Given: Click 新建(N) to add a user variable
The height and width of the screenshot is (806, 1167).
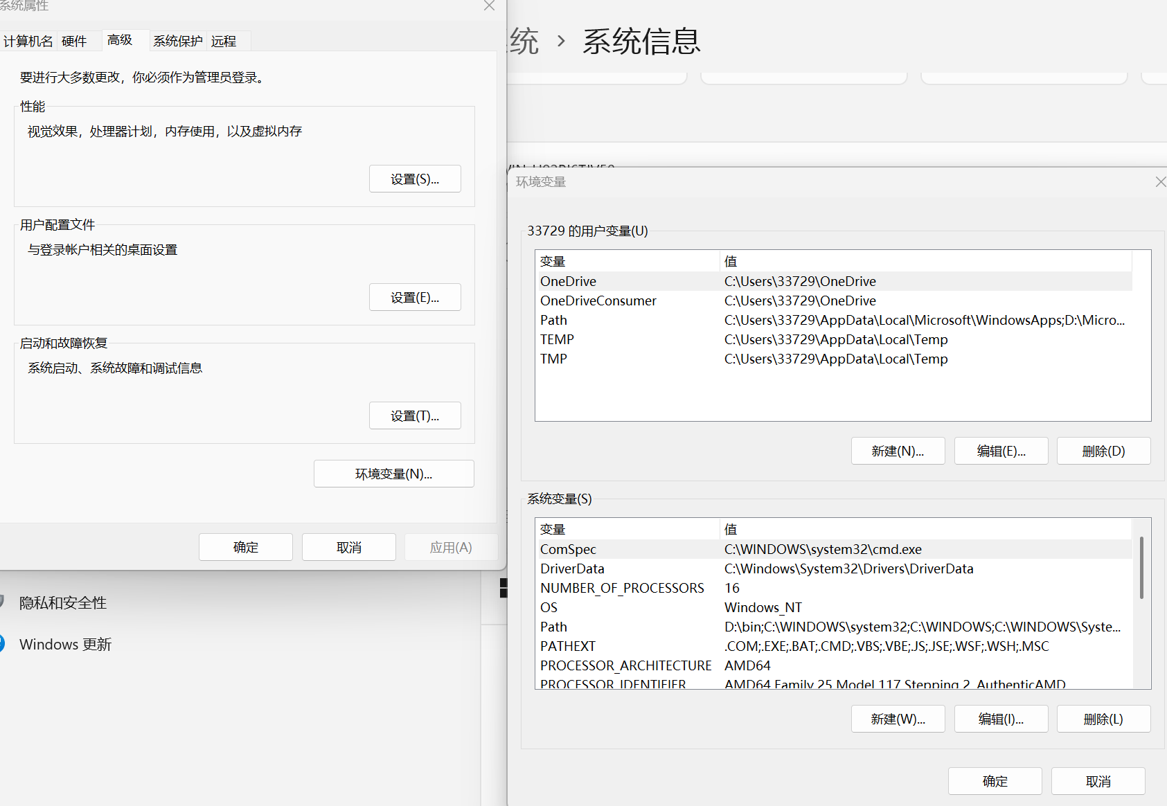Looking at the screenshot, I should point(898,451).
